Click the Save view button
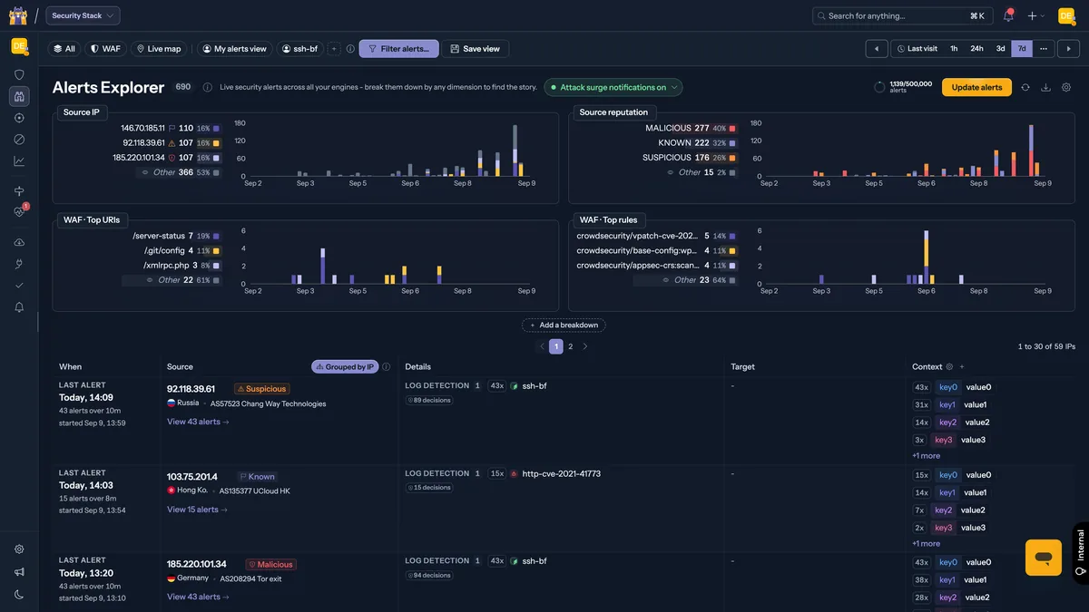Screen dimensions: 1089x612 pyautogui.click(x=476, y=49)
